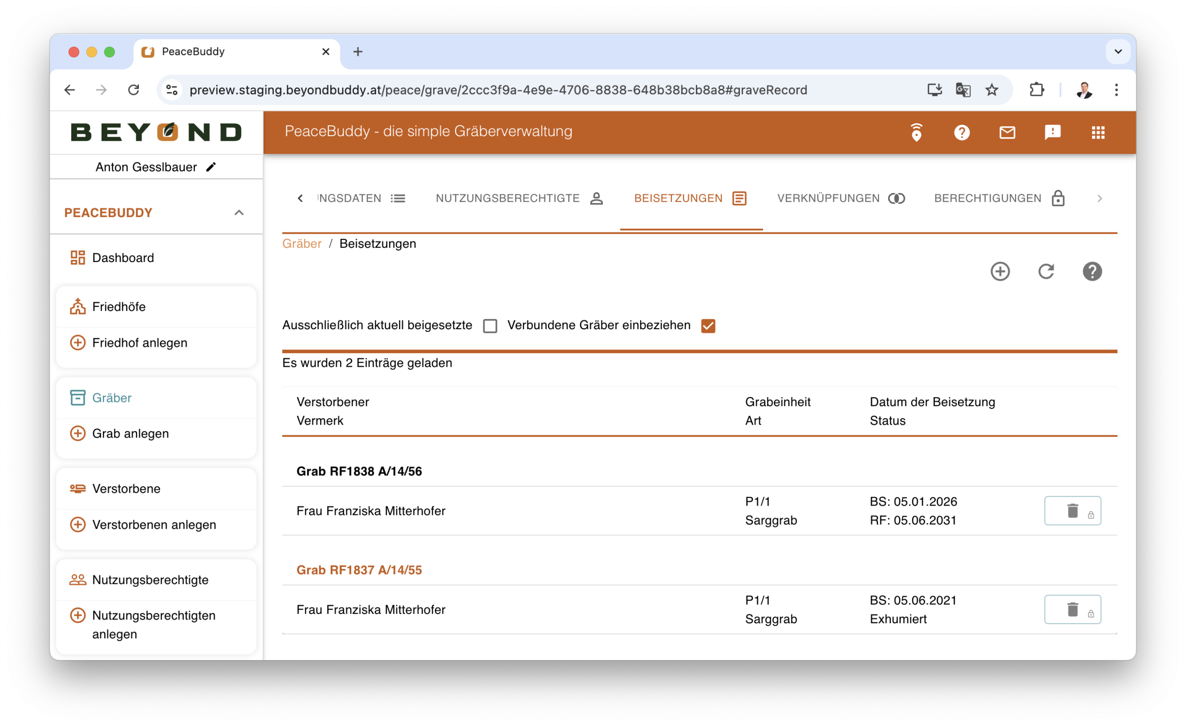This screenshot has width=1186, height=726.
Task: Collapse the PEACEBUDDY sidebar section
Action: [x=239, y=213]
